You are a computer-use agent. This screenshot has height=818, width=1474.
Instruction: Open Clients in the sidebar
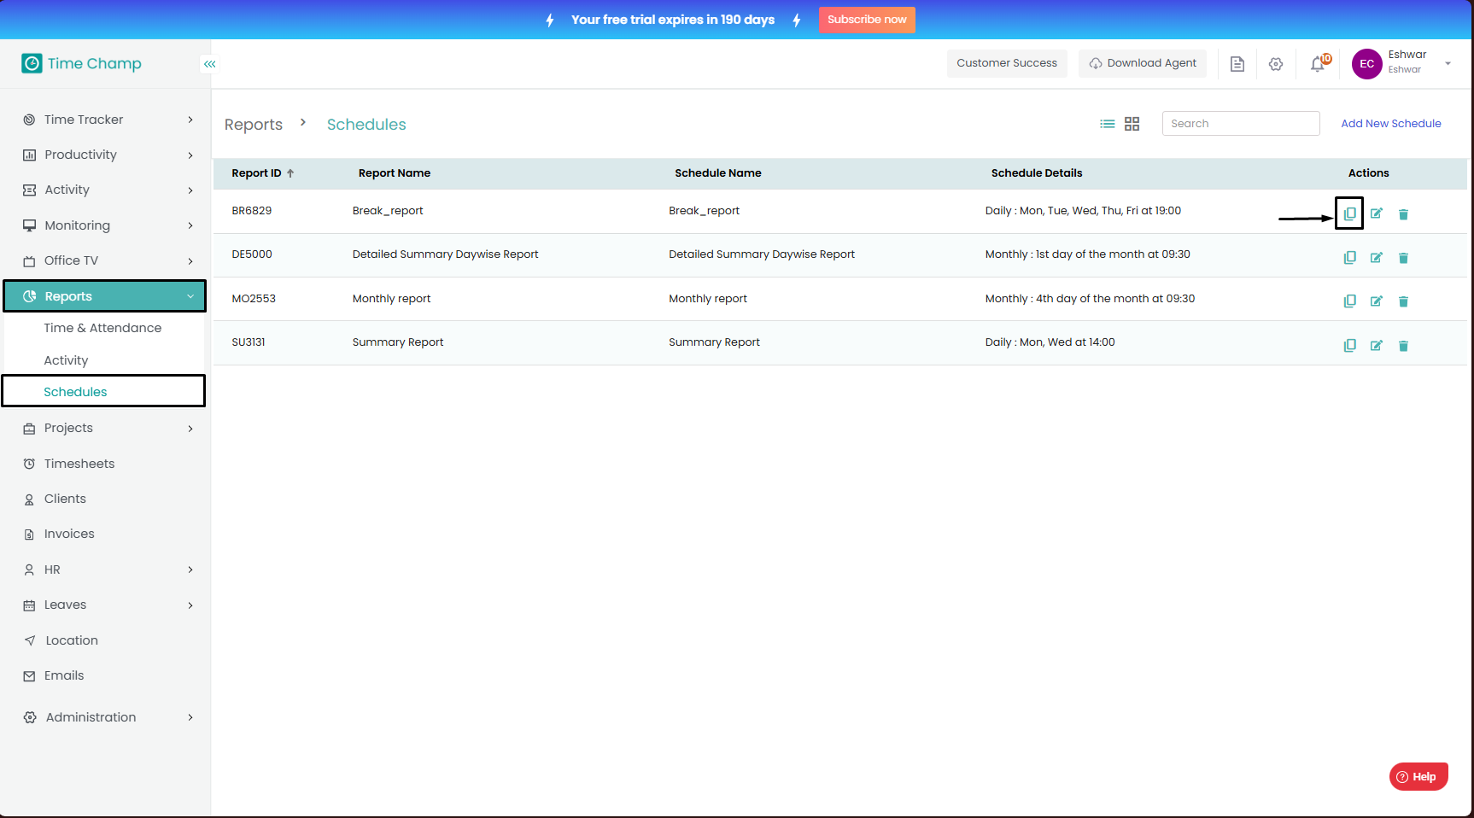pyautogui.click(x=65, y=499)
